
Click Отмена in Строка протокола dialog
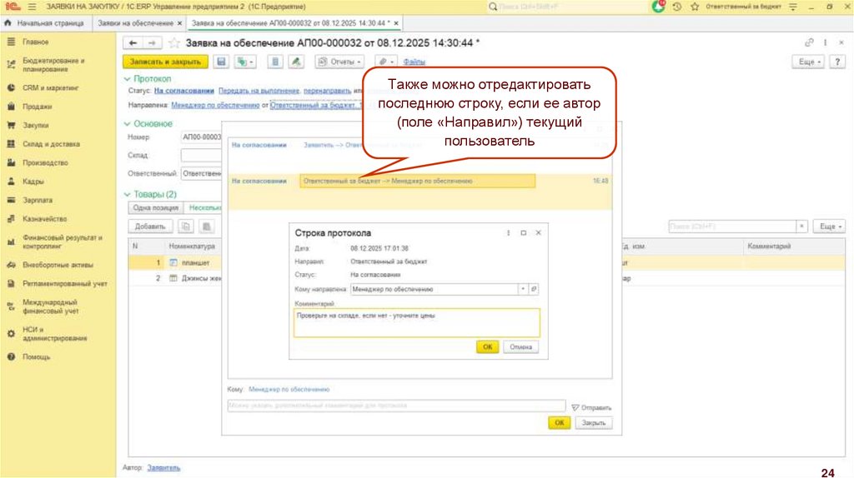520,347
